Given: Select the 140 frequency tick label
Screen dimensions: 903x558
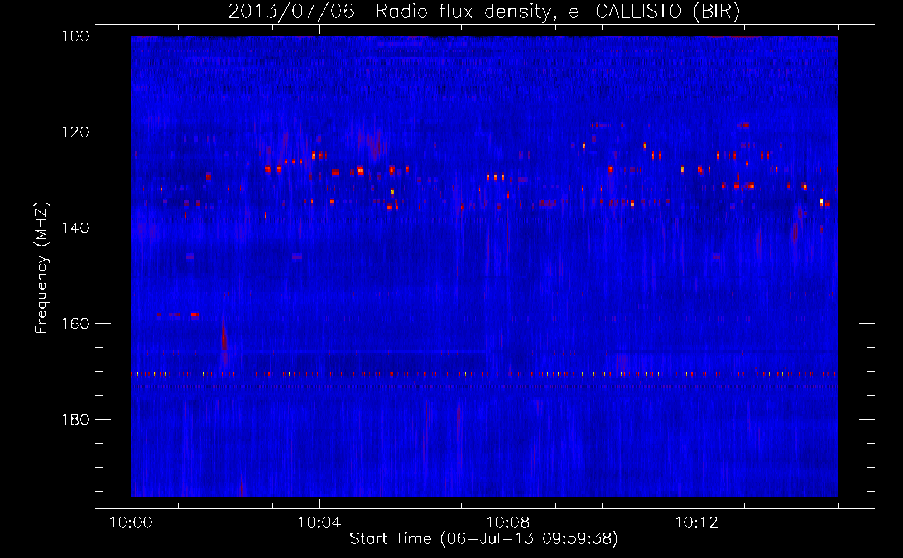Looking at the screenshot, I should [75, 228].
